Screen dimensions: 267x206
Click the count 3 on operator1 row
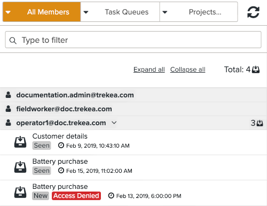[253, 123]
